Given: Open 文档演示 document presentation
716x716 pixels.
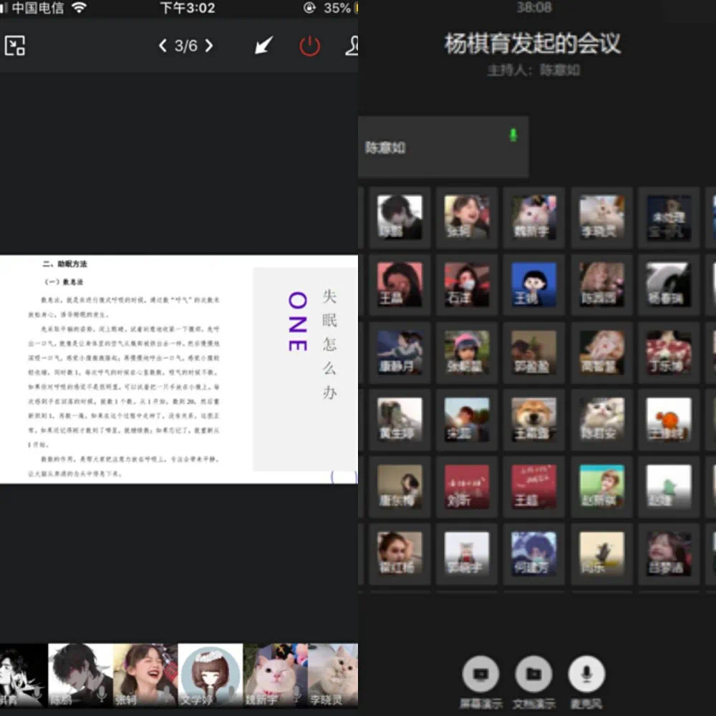Looking at the screenshot, I should pyautogui.click(x=533, y=674).
